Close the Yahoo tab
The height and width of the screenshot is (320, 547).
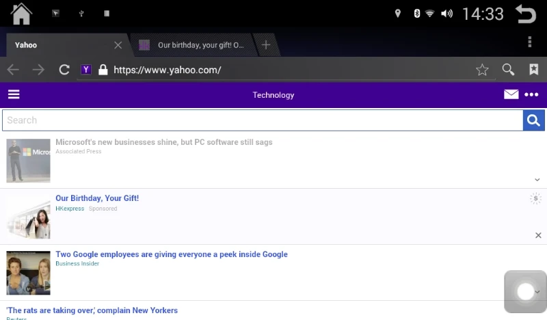pos(118,45)
